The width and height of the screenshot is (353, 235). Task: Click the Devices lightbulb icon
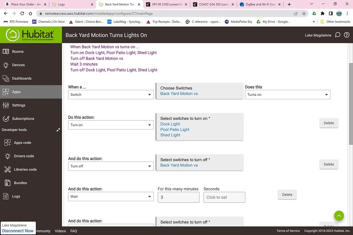6,65
